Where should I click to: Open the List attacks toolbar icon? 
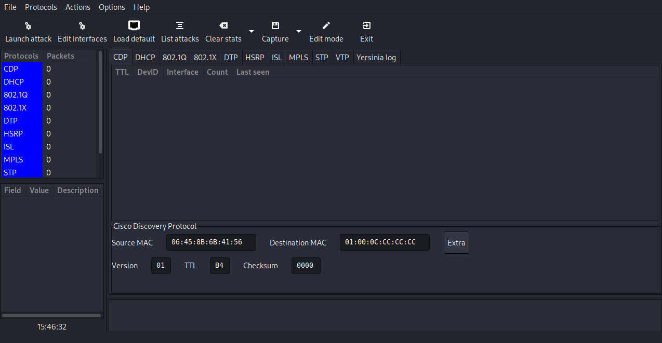pyautogui.click(x=180, y=25)
